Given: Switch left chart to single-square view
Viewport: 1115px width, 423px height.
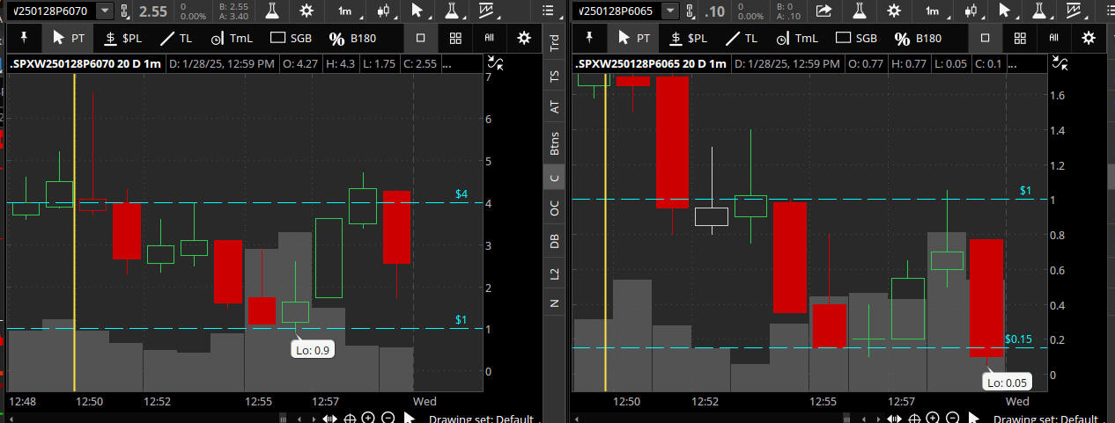Looking at the screenshot, I should (421, 39).
